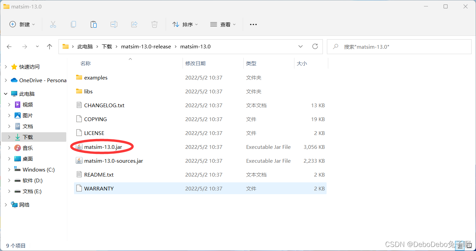The image size is (476, 251).
Task: Click 下载 in address breadcrumb
Action: pyautogui.click(x=107, y=47)
